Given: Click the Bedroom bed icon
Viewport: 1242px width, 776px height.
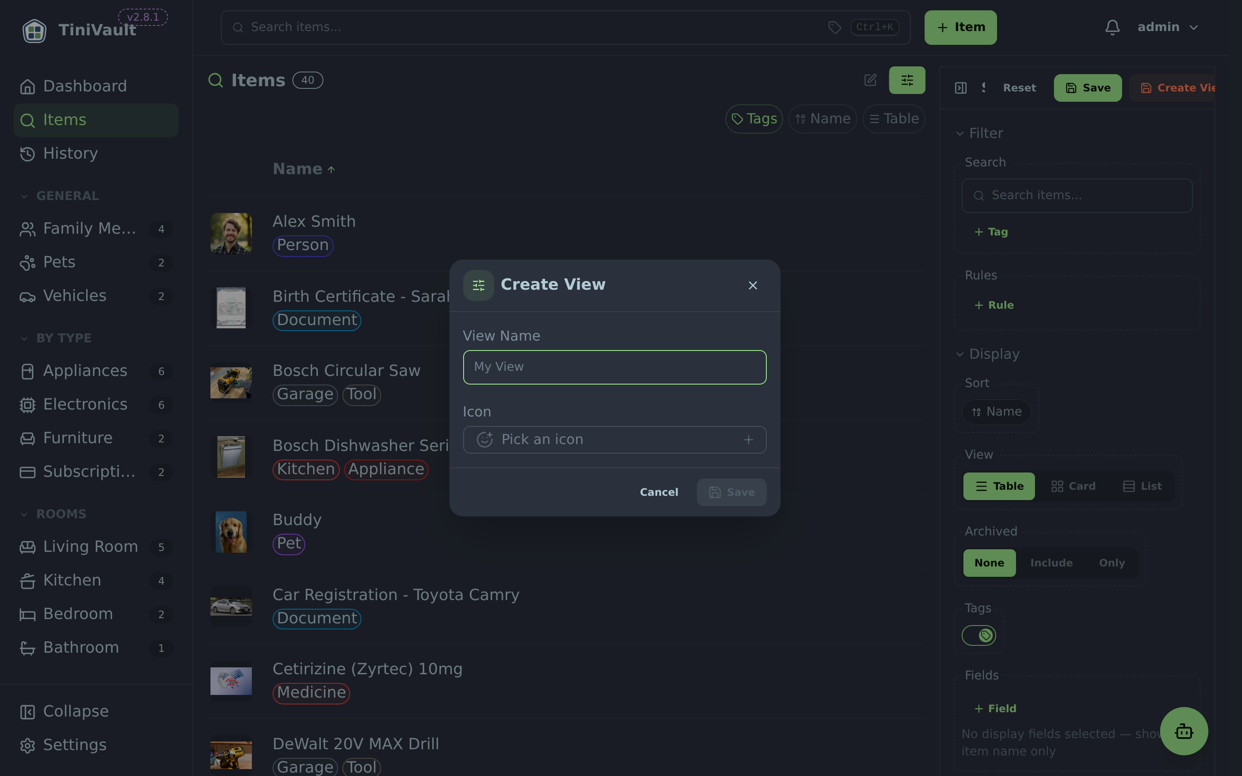Looking at the screenshot, I should [x=27, y=614].
